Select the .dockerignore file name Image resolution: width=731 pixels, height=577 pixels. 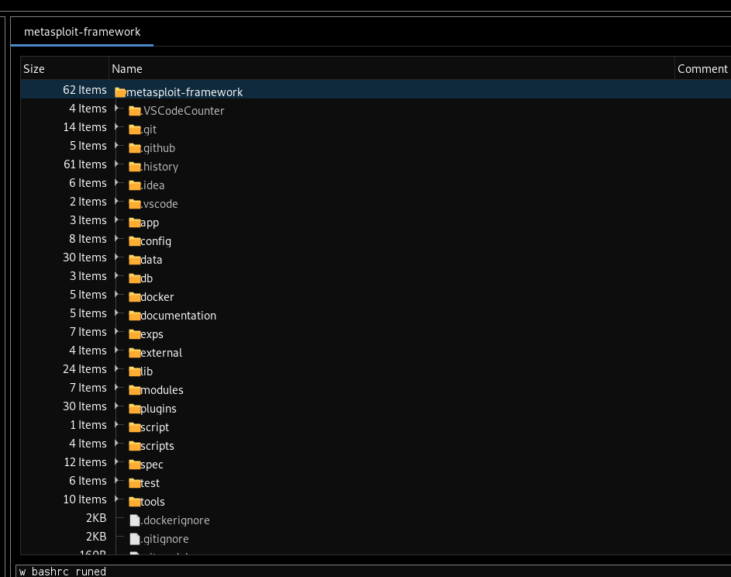(175, 520)
